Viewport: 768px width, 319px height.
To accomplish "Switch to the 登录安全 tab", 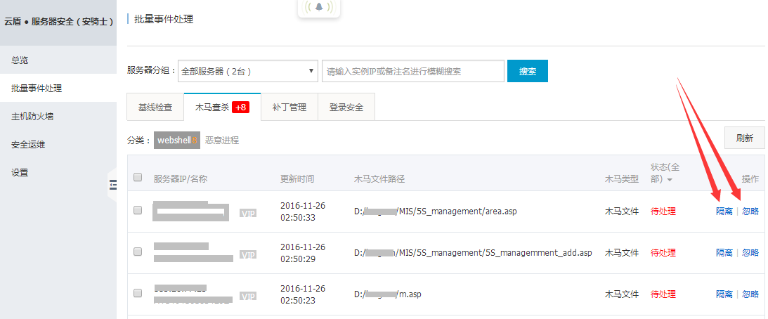I will pyautogui.click(x=346, y=108).
